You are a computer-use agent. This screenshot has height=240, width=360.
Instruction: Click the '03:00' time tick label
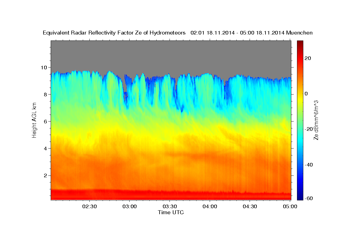point(129,206)
